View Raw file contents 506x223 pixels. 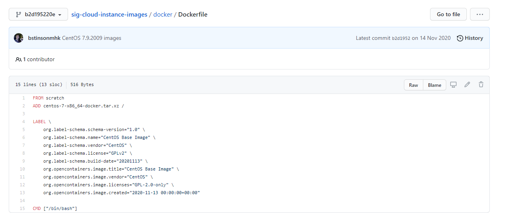[x=413, y=85]
